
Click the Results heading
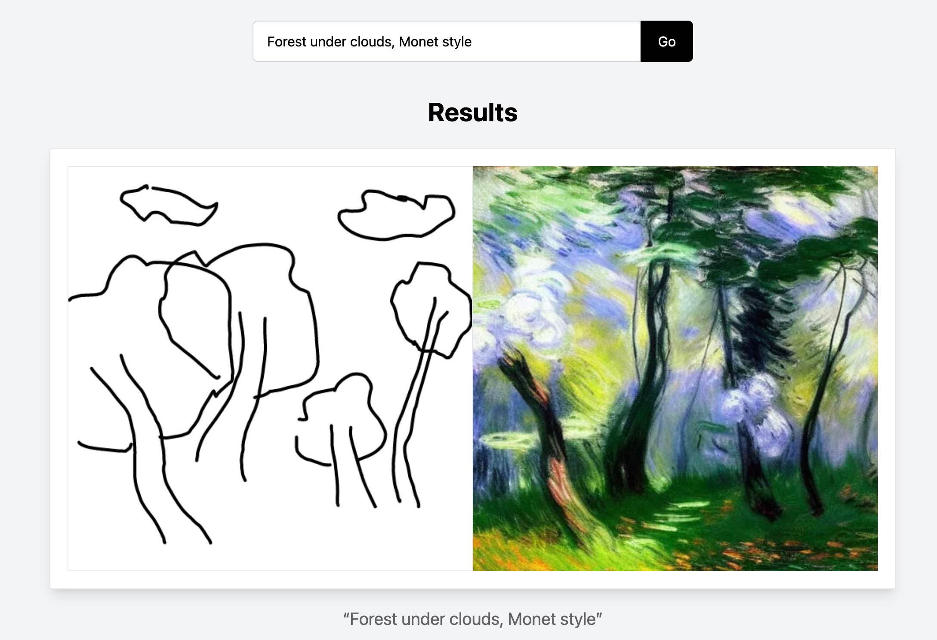472,113
